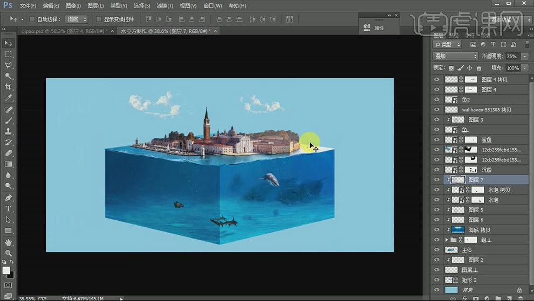The width and height of the screenshot is (534, 301).
Task: Select the 主体 layer
Action: [x=467, y=250]
